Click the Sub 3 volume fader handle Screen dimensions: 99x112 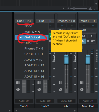66,60
